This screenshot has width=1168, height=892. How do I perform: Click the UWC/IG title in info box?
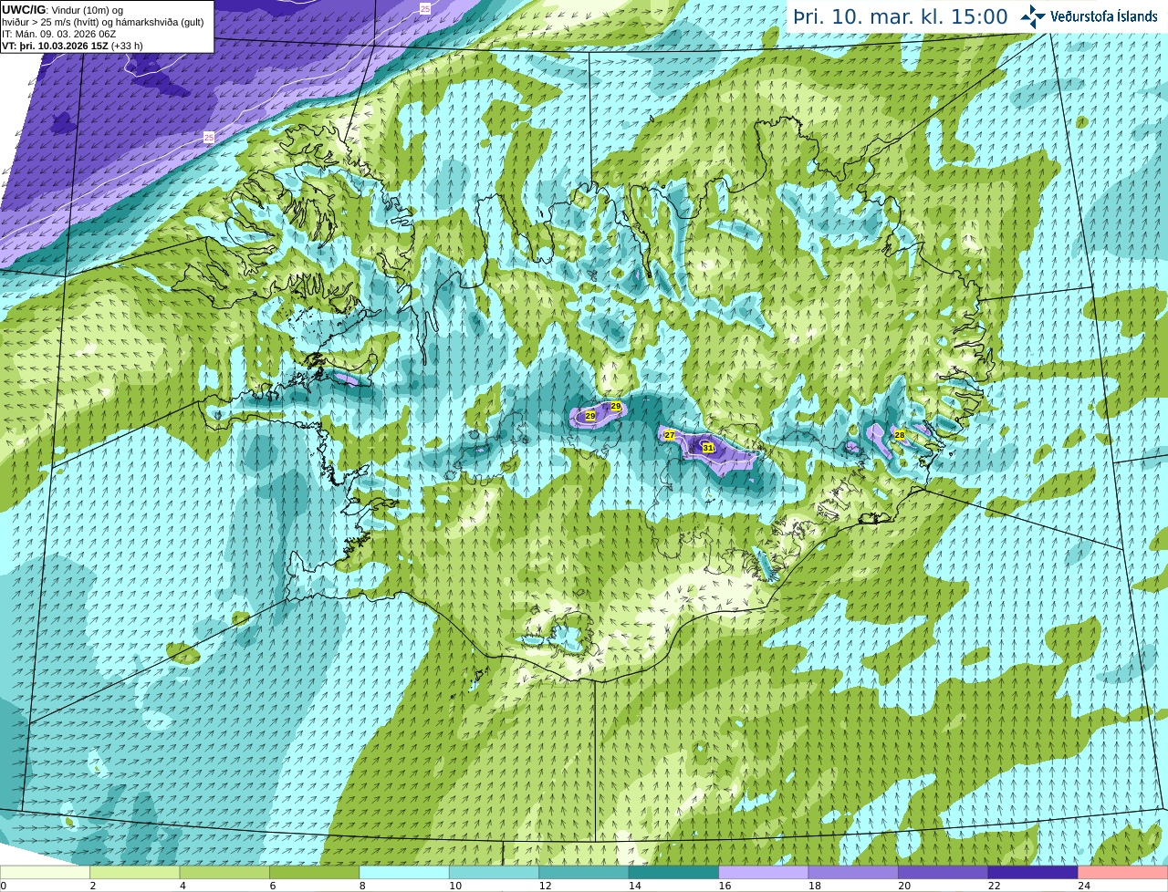[x=24, y=10]
